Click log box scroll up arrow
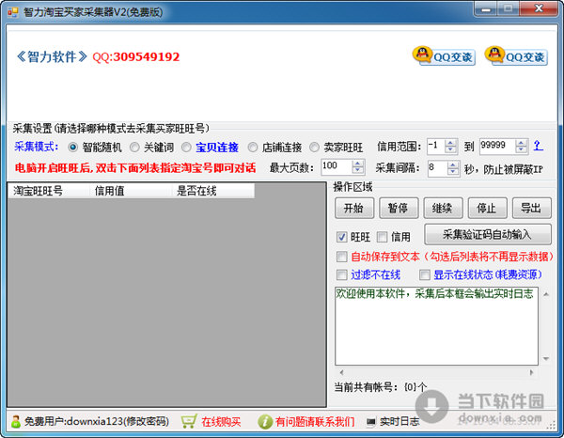 click(x=546, y=294)
